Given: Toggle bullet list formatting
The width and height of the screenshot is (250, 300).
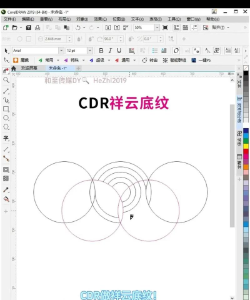Looking at the screenshot, I should pos(155,51).
